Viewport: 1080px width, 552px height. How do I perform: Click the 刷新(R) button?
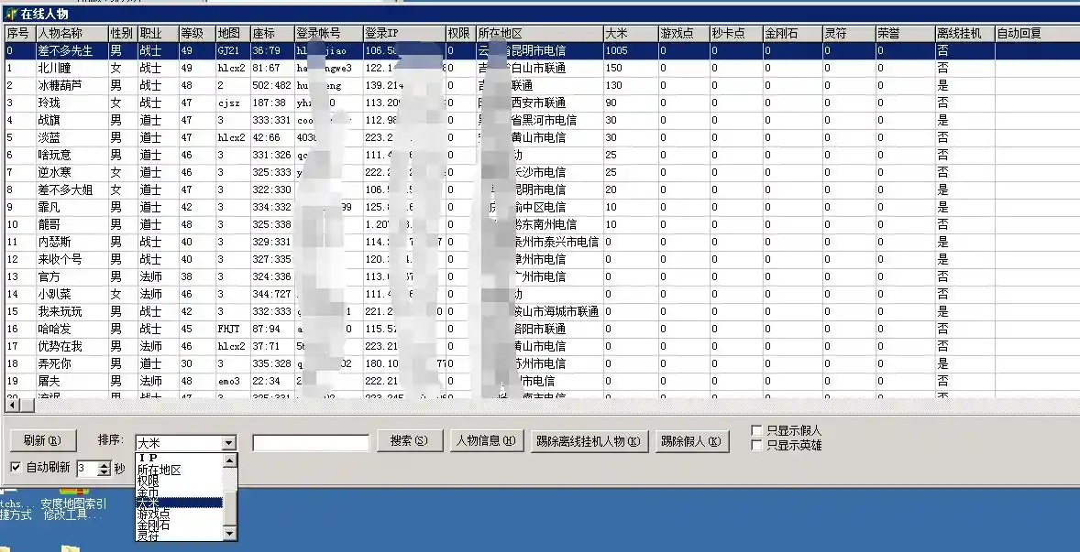43,440
